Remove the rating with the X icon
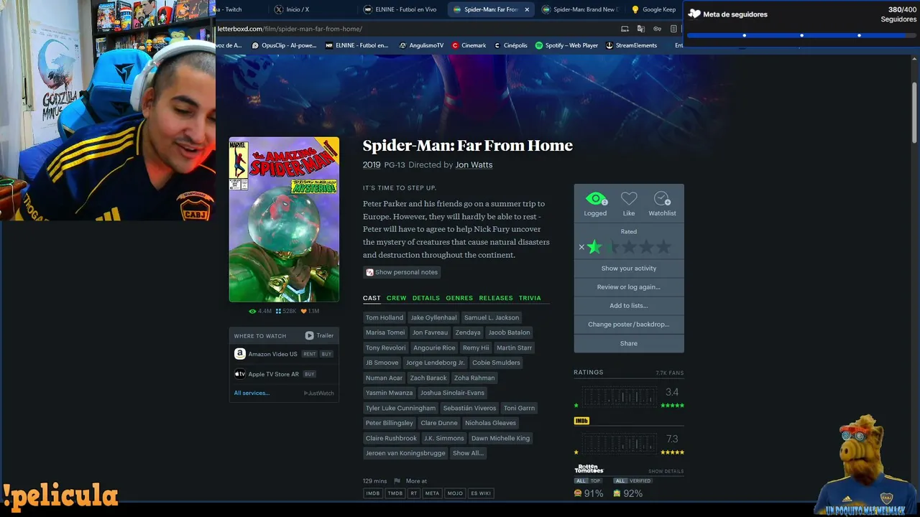The height and width of the screenshot is (517, 920). [x=581, y=247]
